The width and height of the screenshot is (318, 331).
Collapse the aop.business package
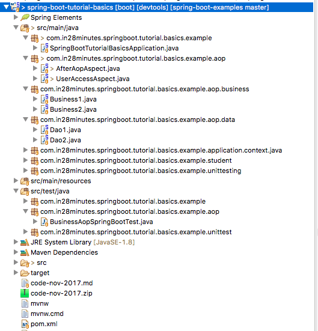pos(26,89)
